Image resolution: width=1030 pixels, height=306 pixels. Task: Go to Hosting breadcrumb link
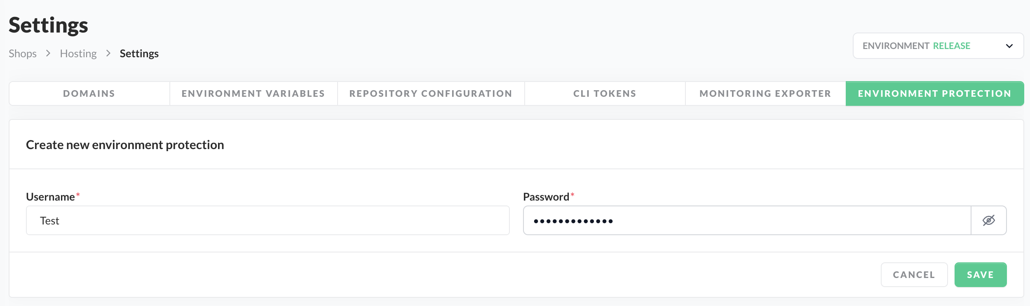point(78,54)
